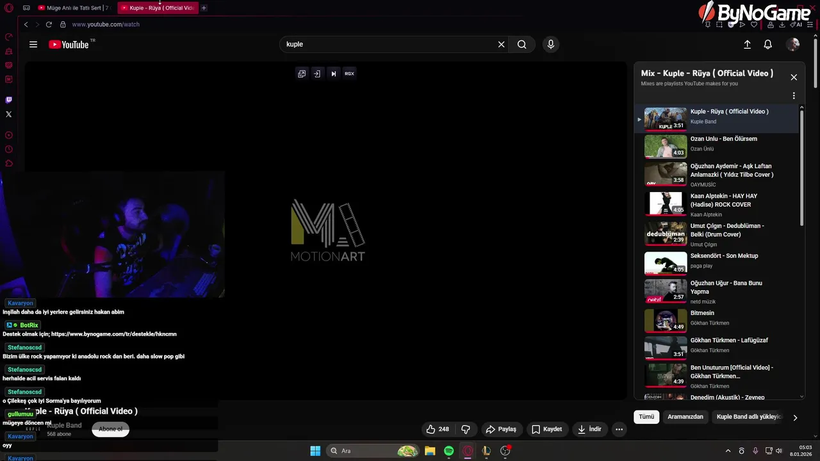Close the mix playlist panel
Viewport: 820px width, 461px height.
(794, 77)
